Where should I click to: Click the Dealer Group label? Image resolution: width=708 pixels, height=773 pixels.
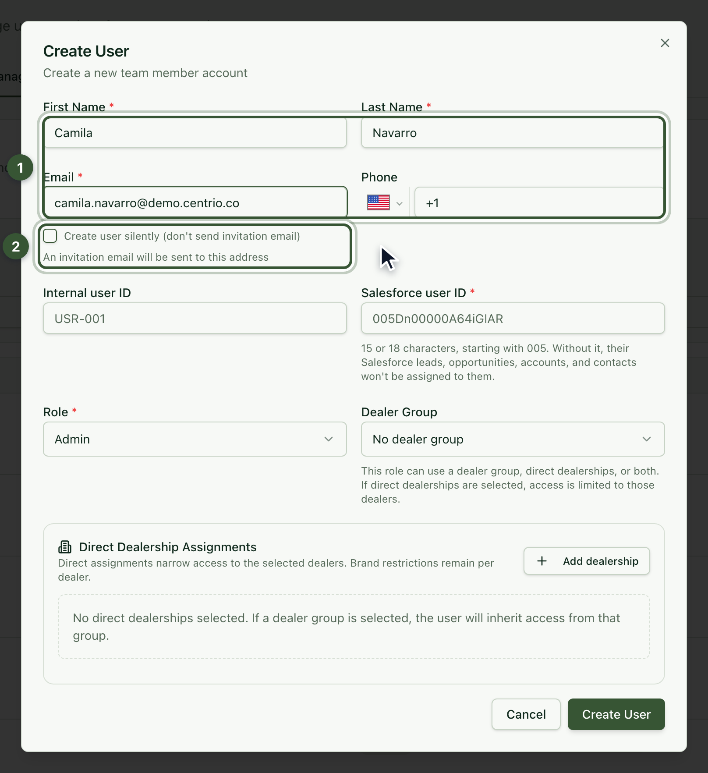(x=399, y=412)
